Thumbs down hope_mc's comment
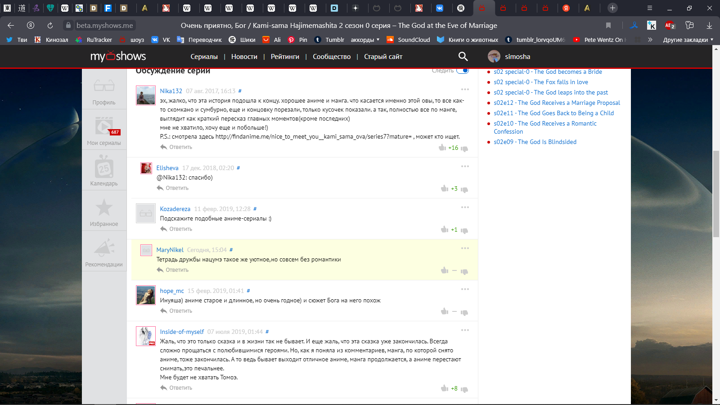Viewport: 720px width, 405px height. 464,312
